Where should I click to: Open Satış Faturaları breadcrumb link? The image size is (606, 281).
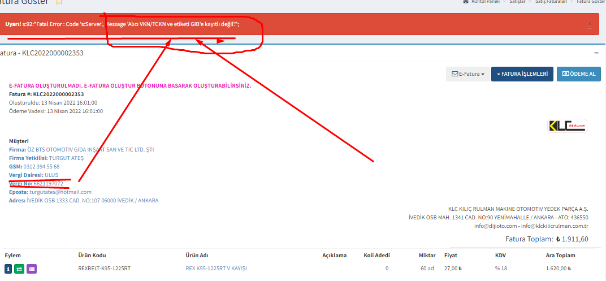pyautogui.click(x=553, y=2)
